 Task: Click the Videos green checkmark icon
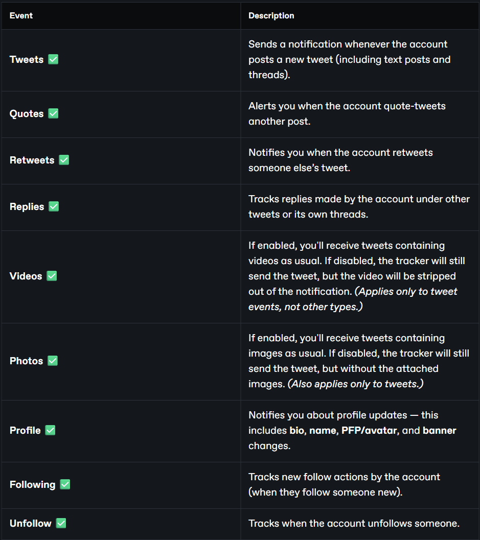(x=52, y=276)
